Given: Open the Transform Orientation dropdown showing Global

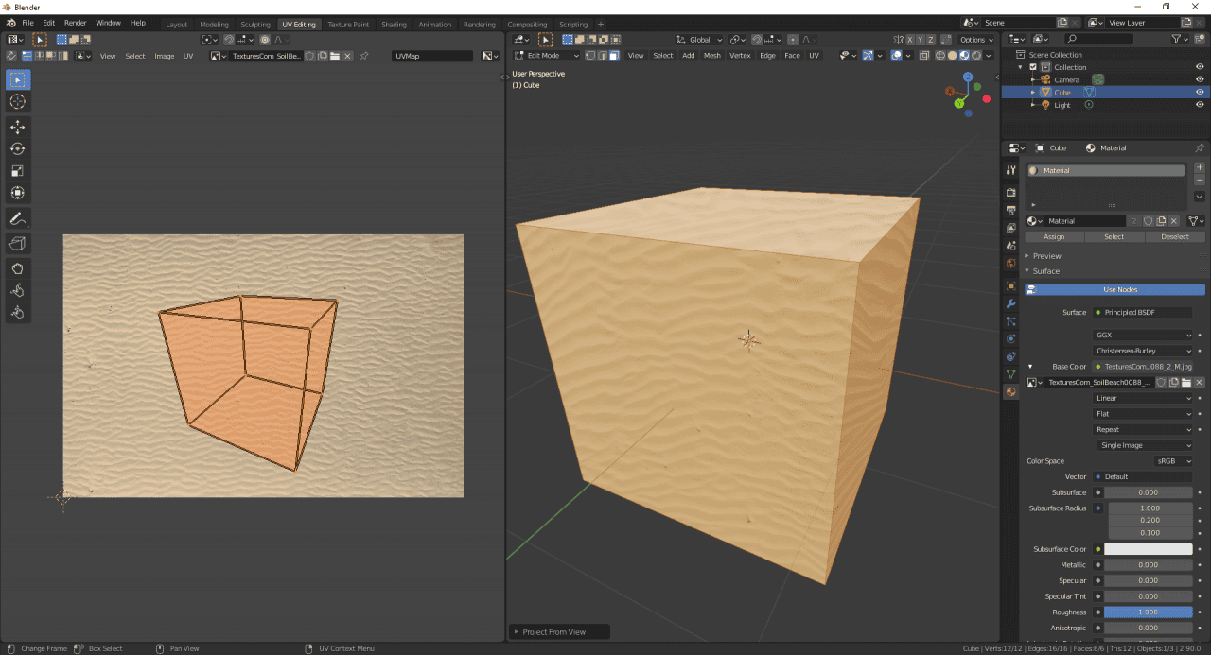Looking at the screenshot, I should (x=698, y=40).
